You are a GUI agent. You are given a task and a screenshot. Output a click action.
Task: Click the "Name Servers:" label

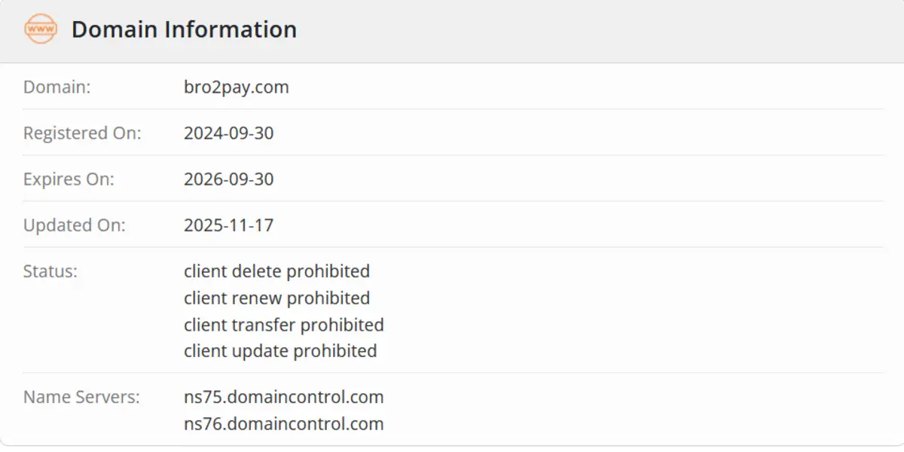(x=81, y=397)
